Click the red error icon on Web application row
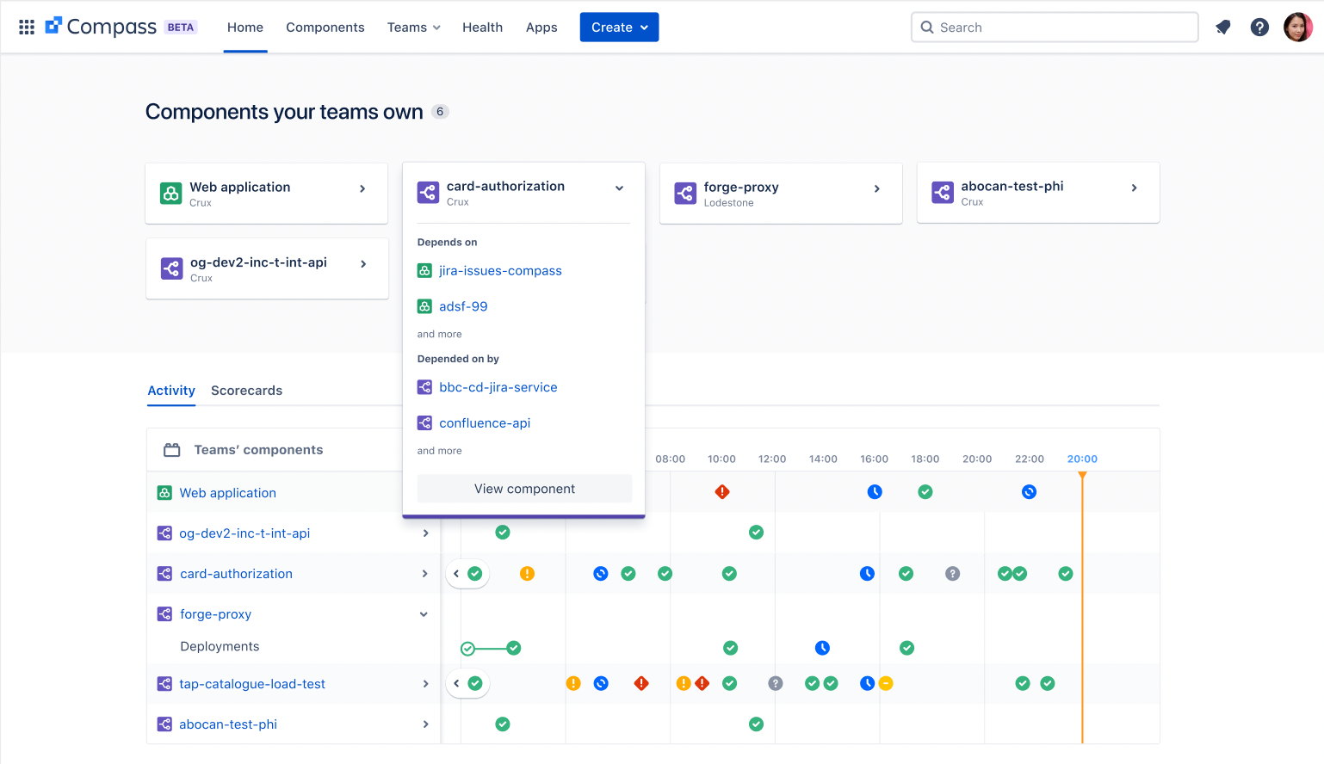This screenshot has height=764, width=1324. pyautogui.click(x=722, y=491)
